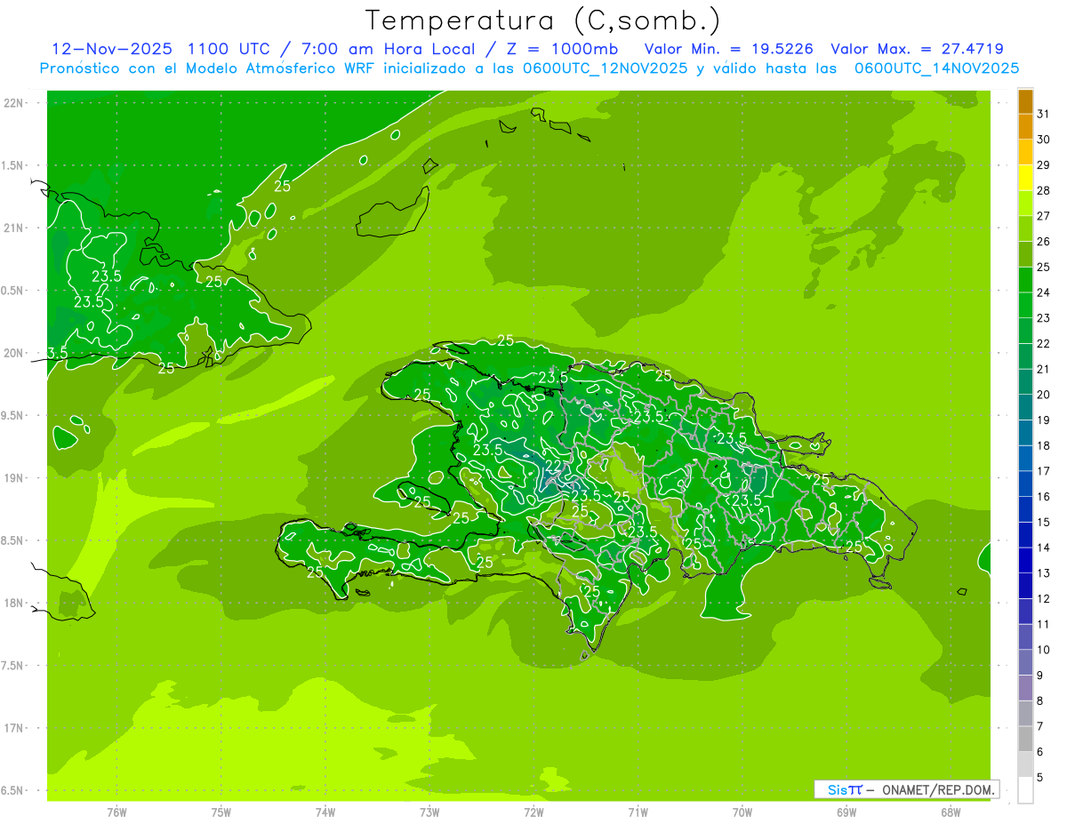Image resolution: width=1067 pixels, height=824 pixels.
Task: Click the '70W' longitude axis label
Action: point(742,812)
